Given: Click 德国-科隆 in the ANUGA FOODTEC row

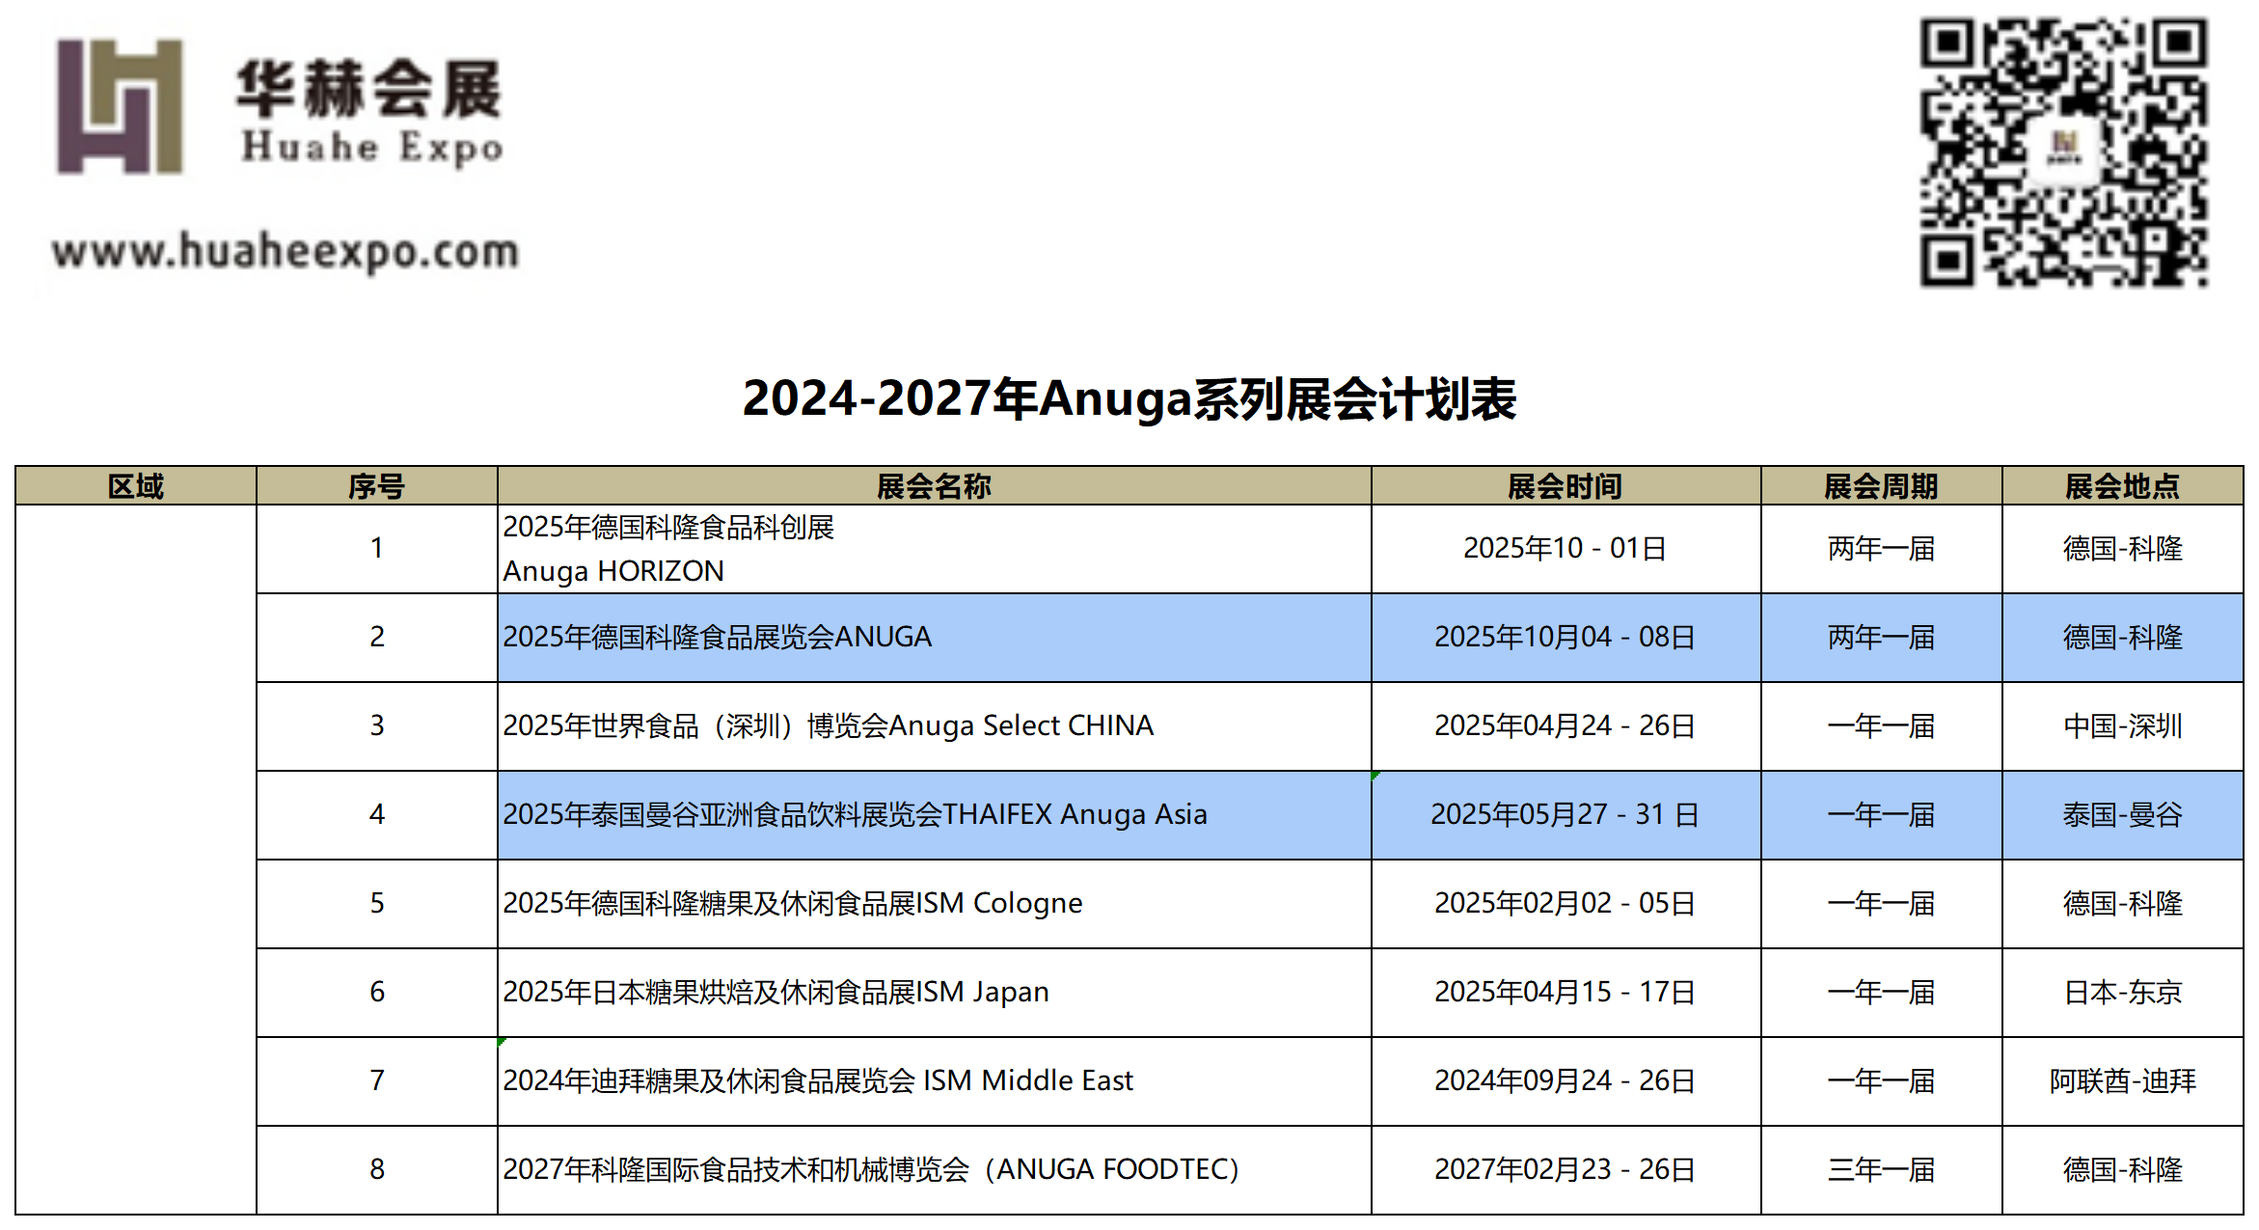Looking at the screenshot, I should pyautogui.click(x=2123, y=1170).
